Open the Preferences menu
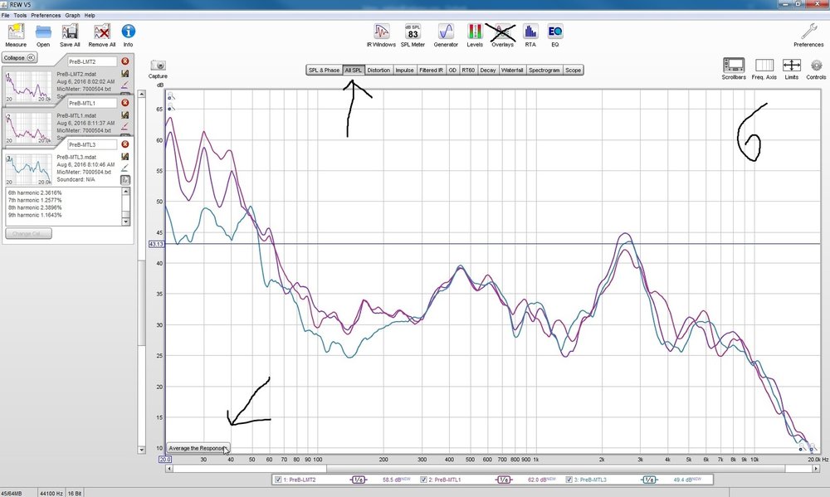 [x=46, y=15]
